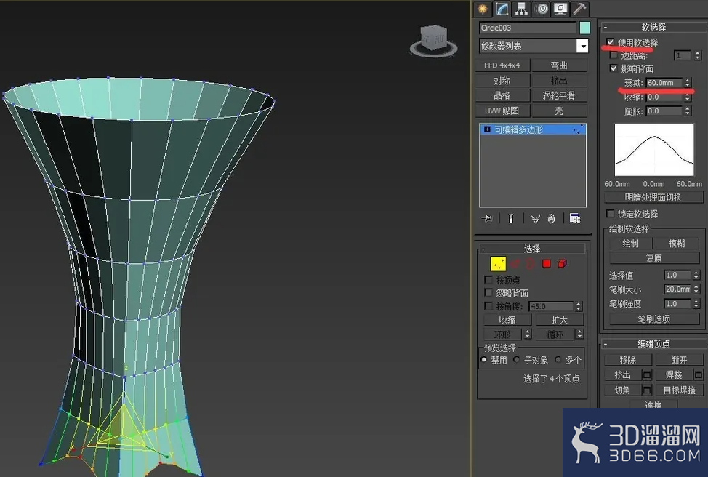Select Border sub-object level icon

(531, 264)
